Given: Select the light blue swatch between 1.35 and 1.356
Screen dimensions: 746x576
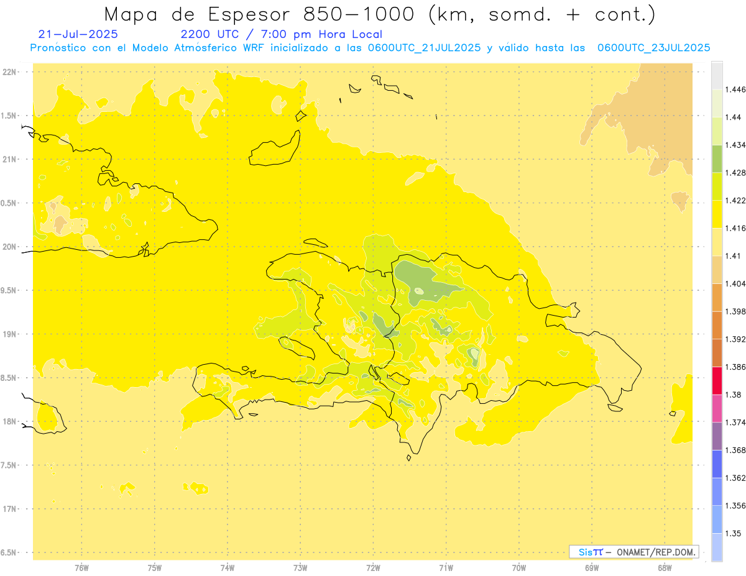Looking at the screenshot, I should (x=717, y=519).
